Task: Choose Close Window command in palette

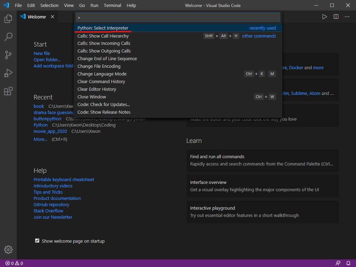Action: click(x=178, y=97)
